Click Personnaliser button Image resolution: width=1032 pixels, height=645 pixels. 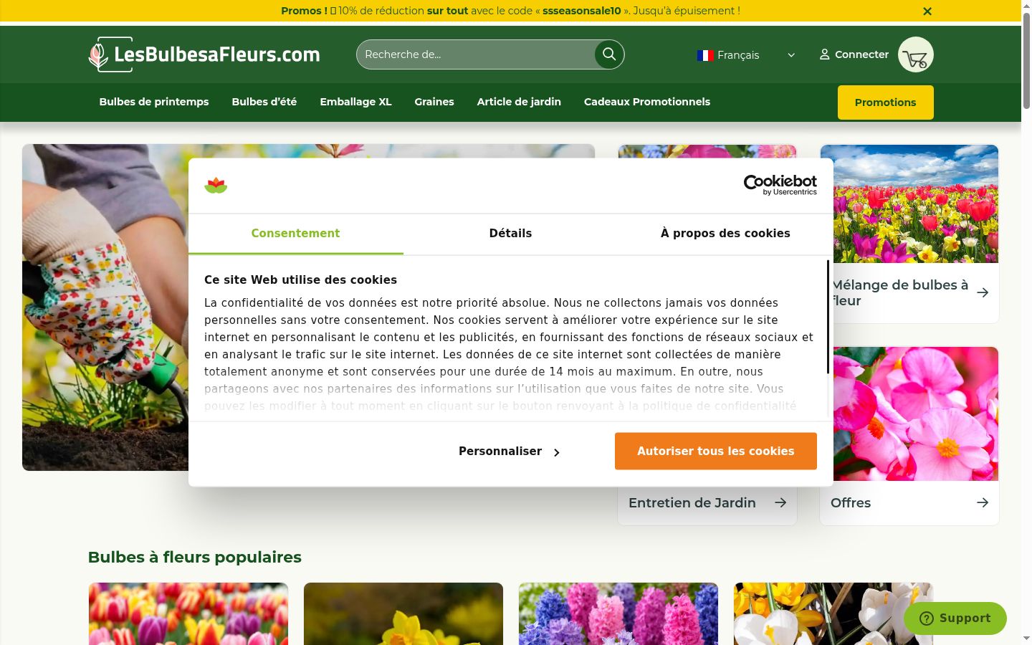tap(509, 451)
